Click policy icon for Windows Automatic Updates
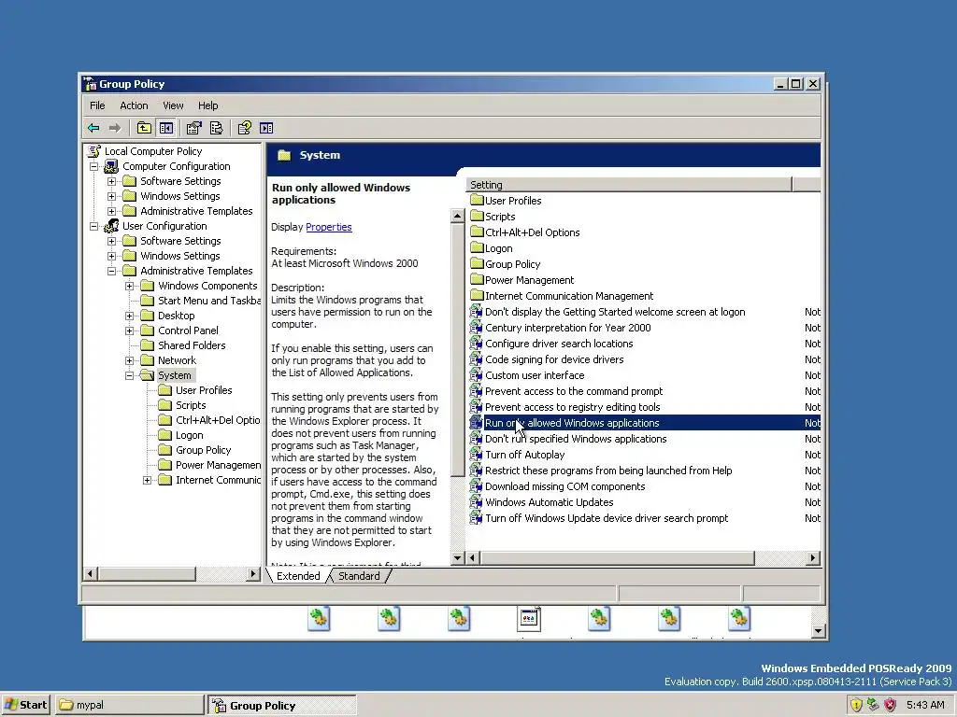Image resolution: width=957 pixels, height=717 pixels. [x=476, y=501]
